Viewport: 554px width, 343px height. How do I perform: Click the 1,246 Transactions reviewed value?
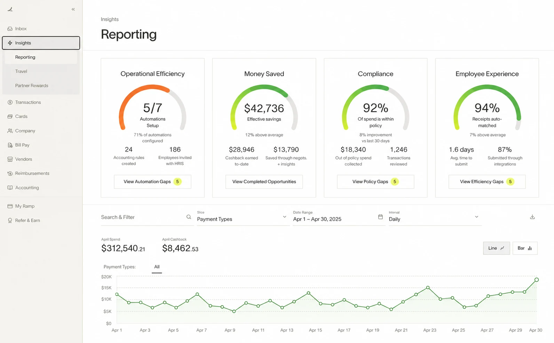(398, 150)
